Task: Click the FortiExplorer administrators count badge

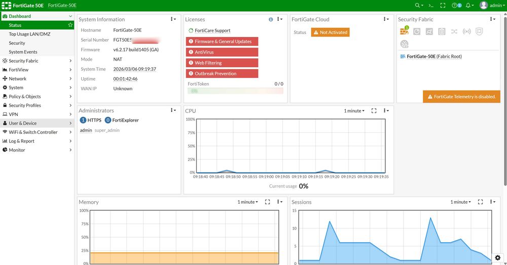Action: pyautogui.click(x=108, y=120)
